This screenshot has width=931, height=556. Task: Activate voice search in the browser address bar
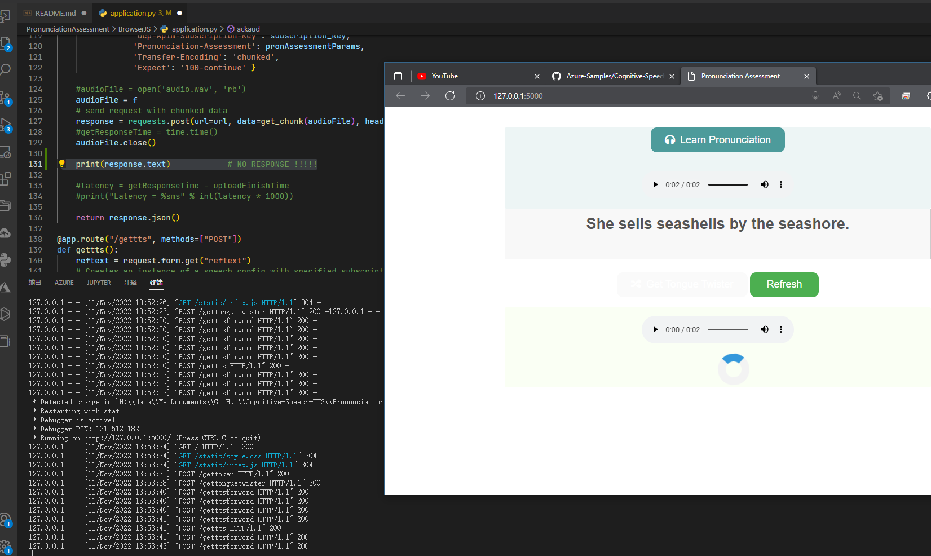point(815,96)
